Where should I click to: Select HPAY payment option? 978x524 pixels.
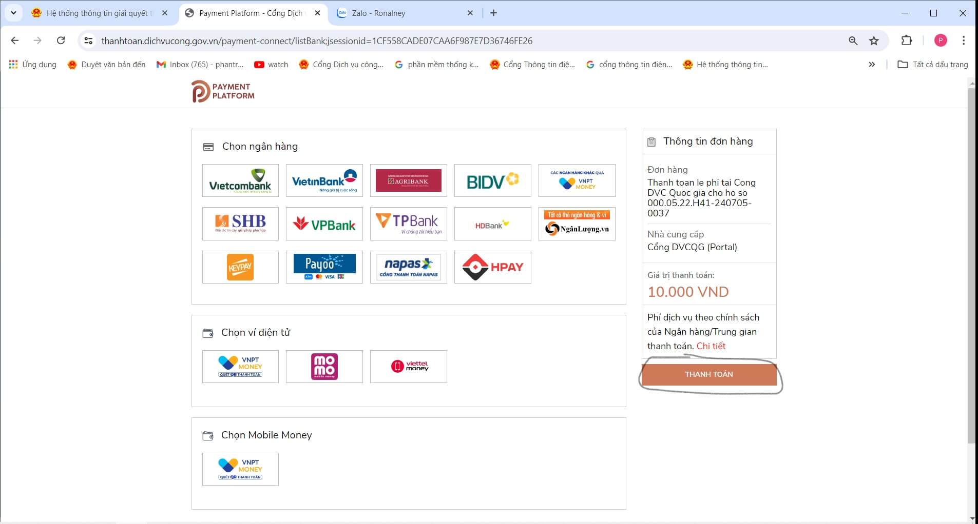tap(492, 267)
